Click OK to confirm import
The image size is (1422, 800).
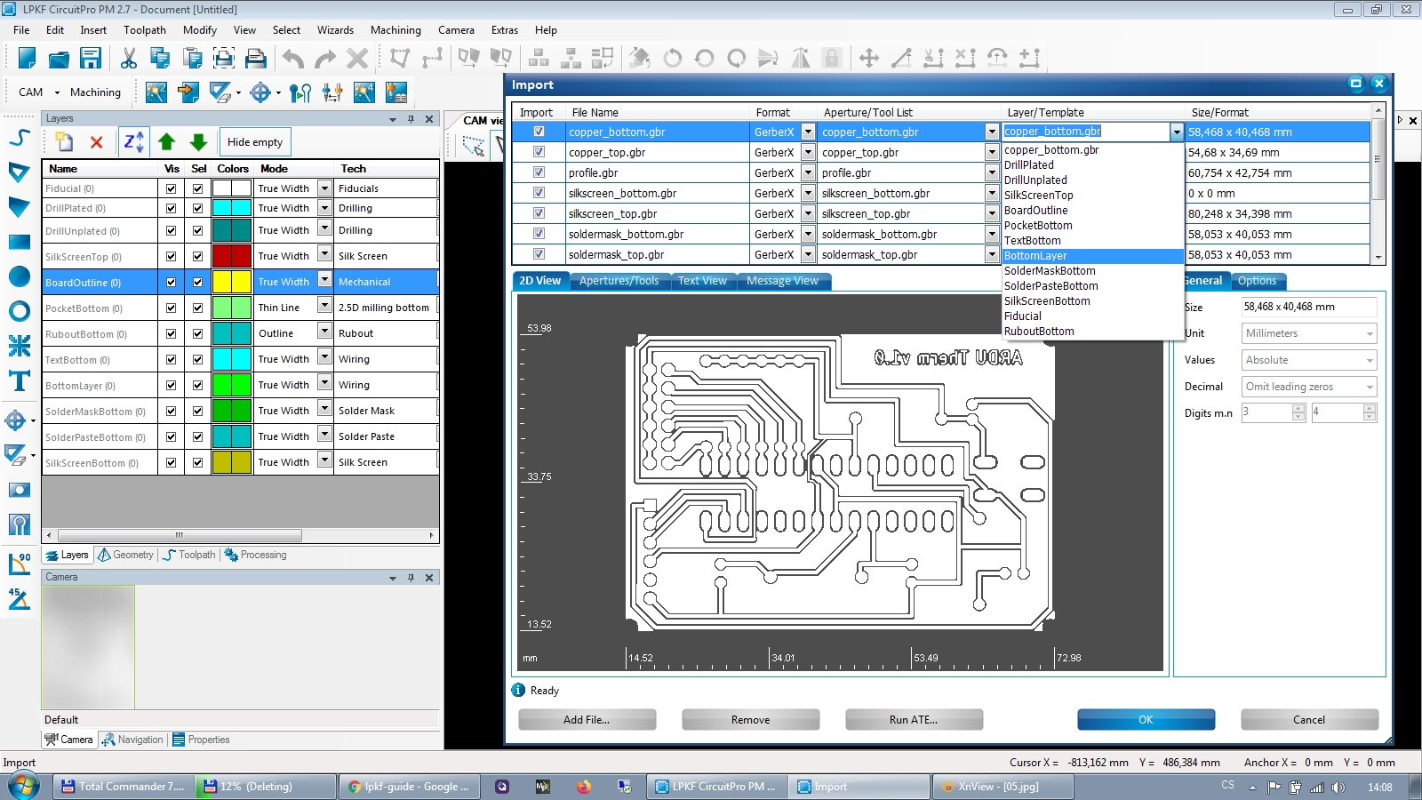click(x=1146, y=720)
